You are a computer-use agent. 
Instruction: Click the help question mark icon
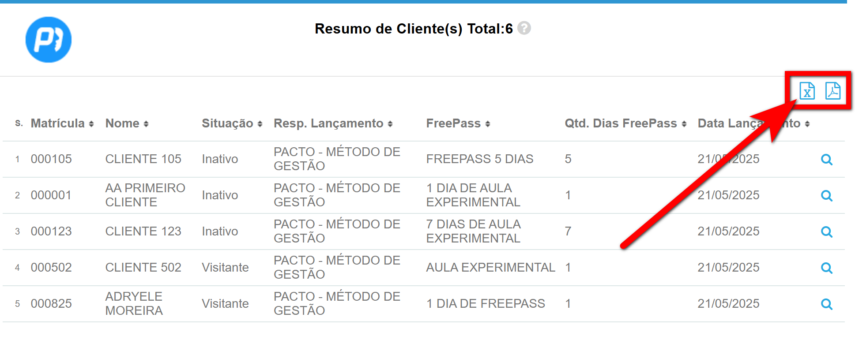point(524,28)
